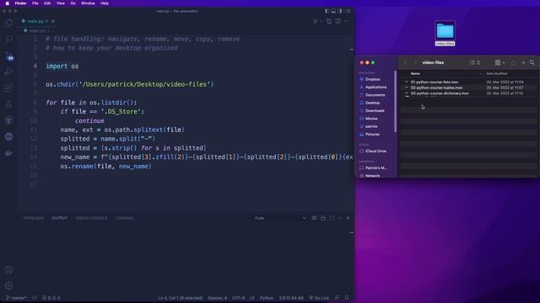Open the Window menu in the menu bar
Viewport: 540px width, 303px height.
(88, 3)
